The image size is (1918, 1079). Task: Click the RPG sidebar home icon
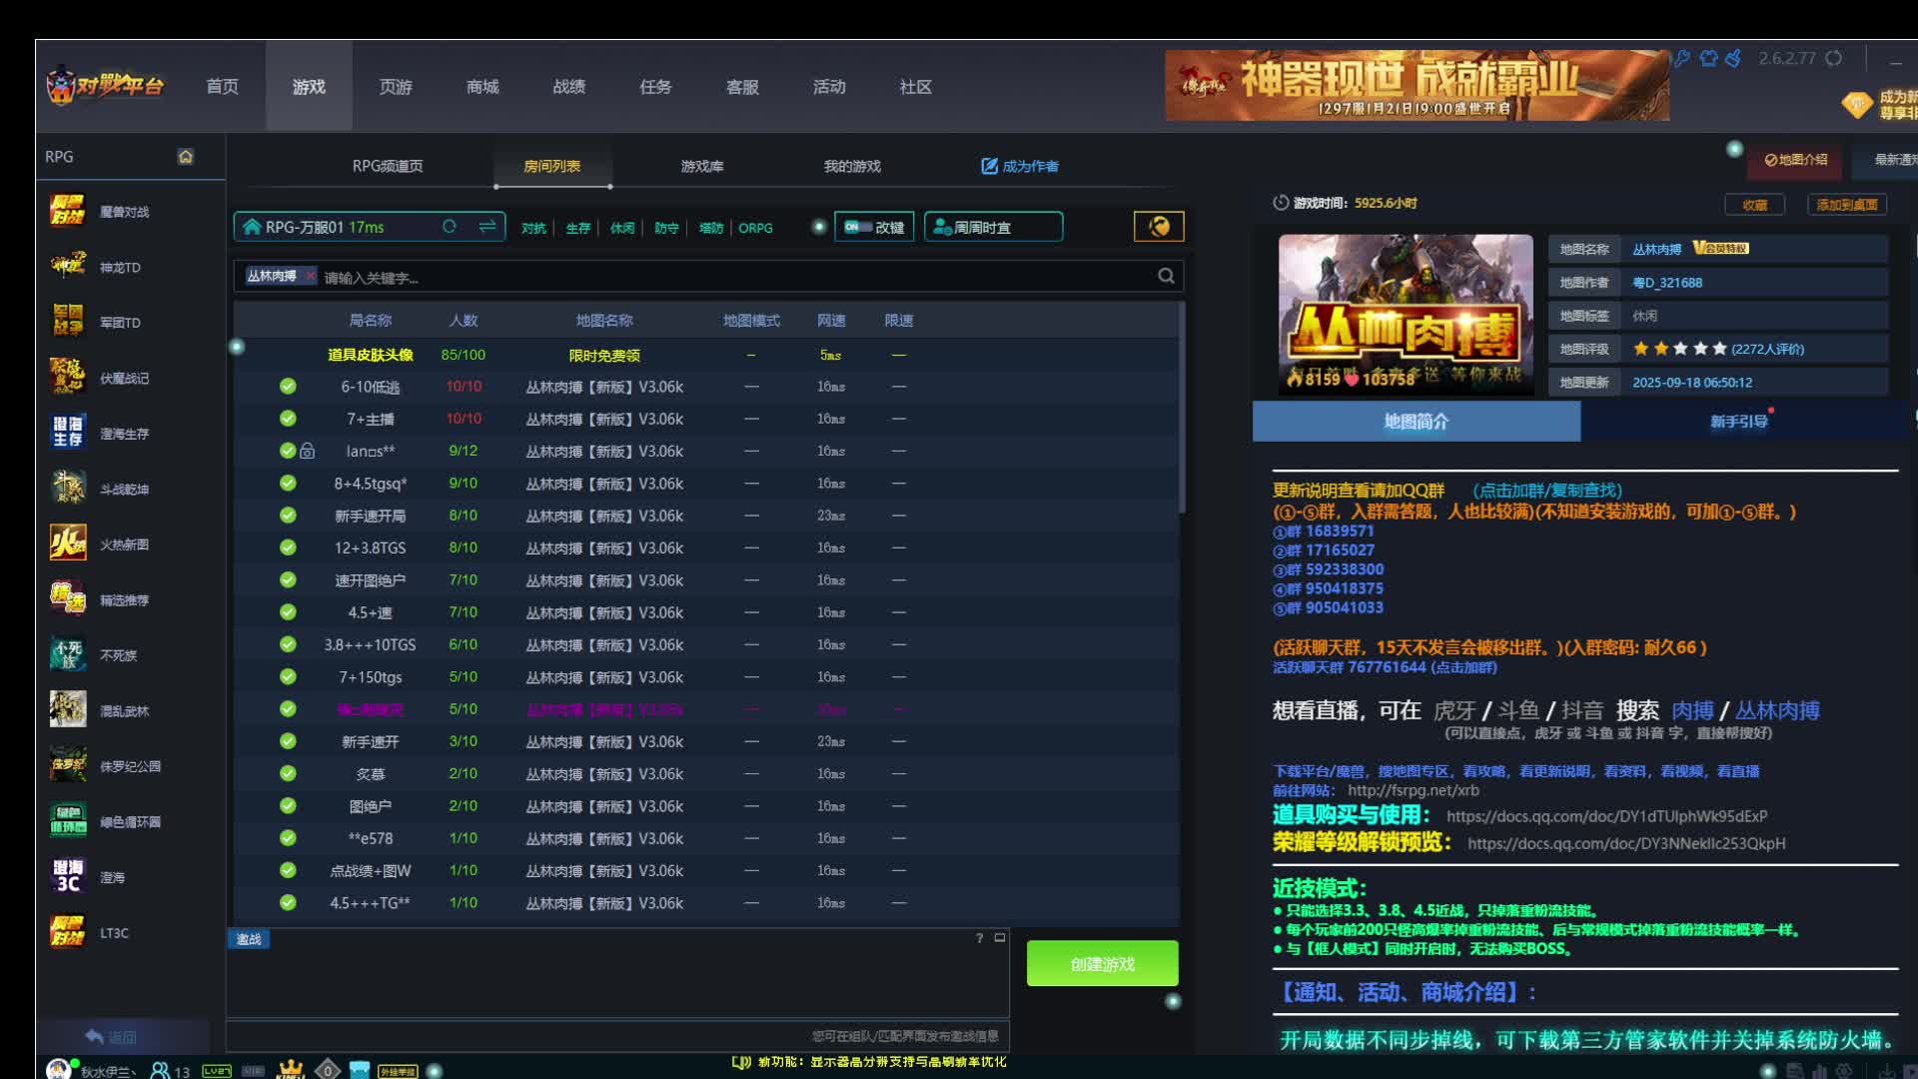point(185,157)
